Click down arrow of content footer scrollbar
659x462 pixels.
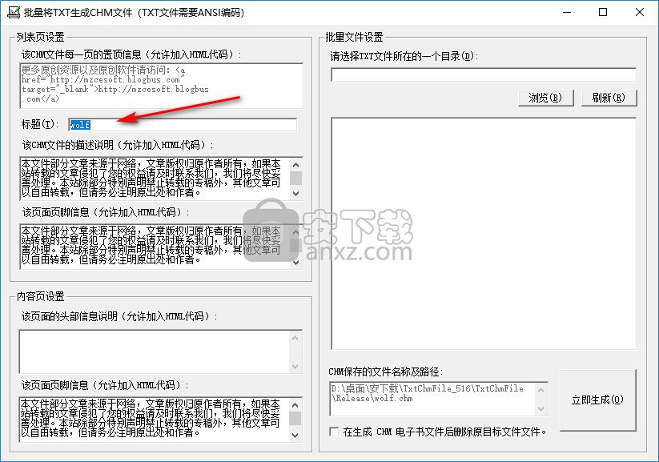(x=295, y=435)
